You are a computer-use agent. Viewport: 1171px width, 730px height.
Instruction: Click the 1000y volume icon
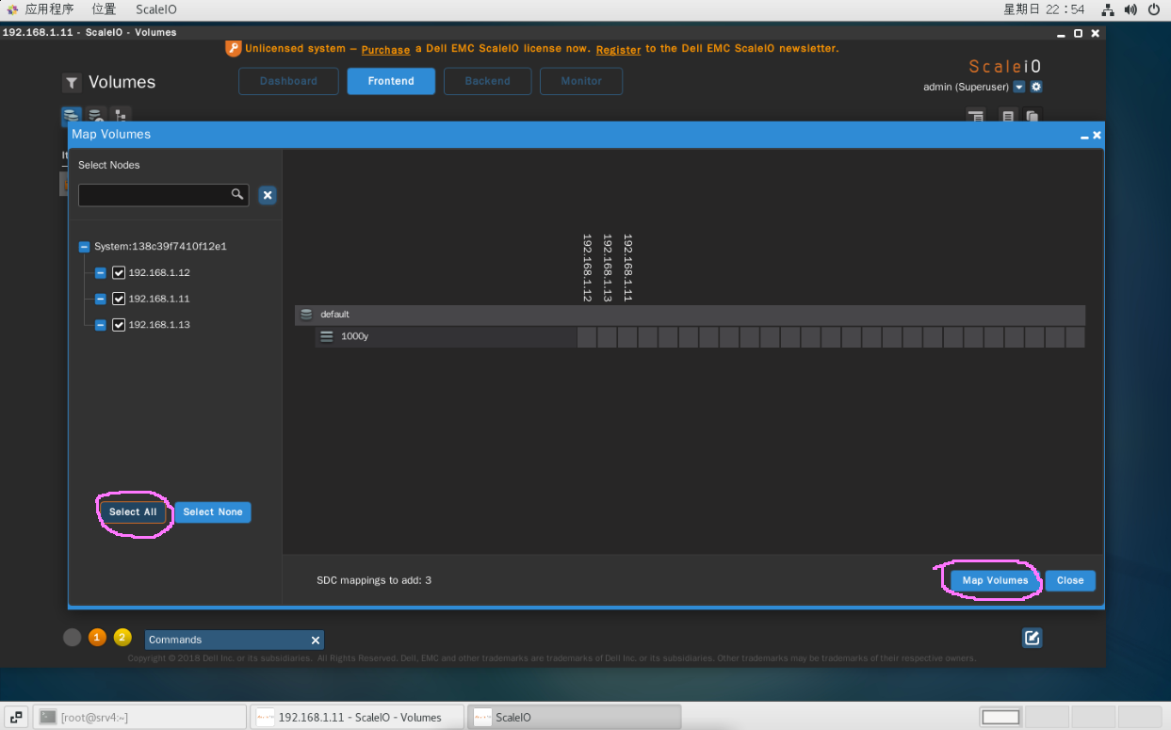tap(327, 336)
